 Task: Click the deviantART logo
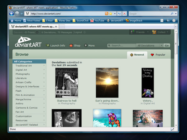pos(28,42)
